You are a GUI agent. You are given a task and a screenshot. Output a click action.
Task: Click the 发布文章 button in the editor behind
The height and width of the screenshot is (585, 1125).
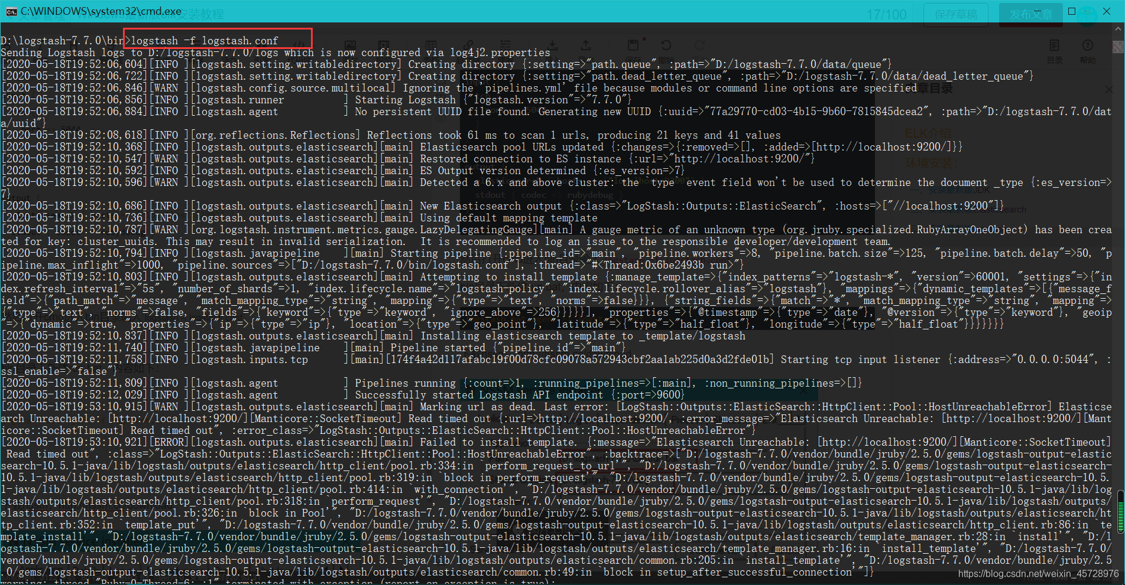(1031, 14)
